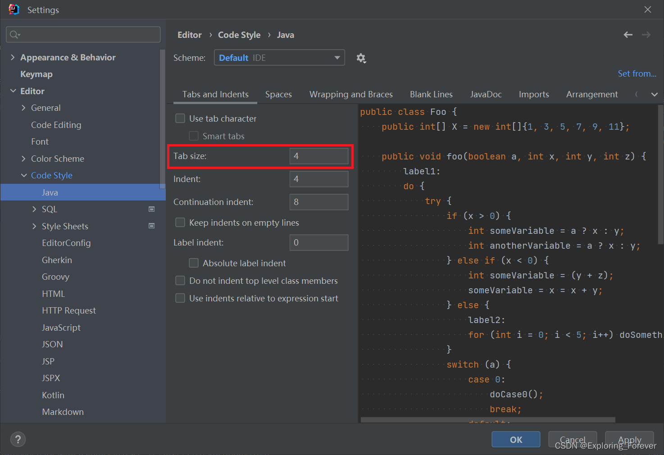The width and height of the screenshot is (664, 455).
Task: Switch to the Blank Lines tab
Action: pyautogui.click(x=431, y=94)
